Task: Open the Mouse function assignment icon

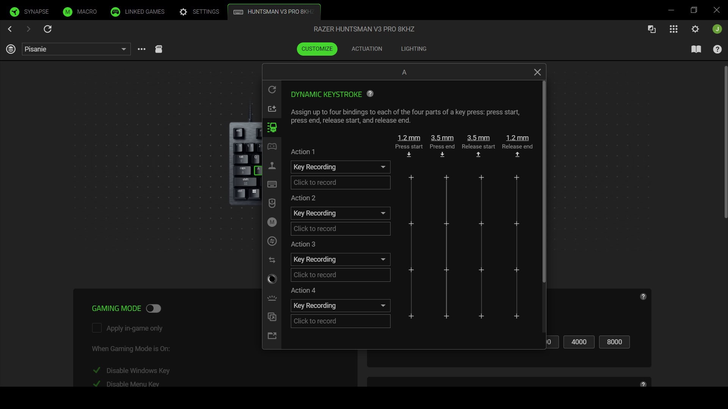Action: (x=272, y=203)
